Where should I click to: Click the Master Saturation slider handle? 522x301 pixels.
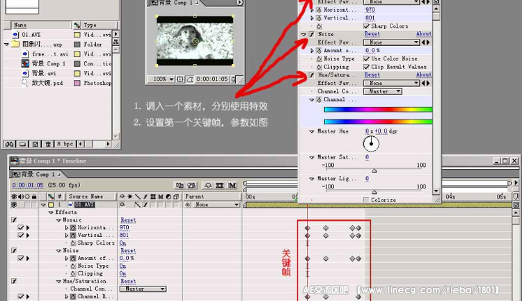tap(374, 170)
